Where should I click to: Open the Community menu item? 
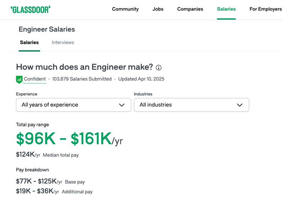coord(125,9)
